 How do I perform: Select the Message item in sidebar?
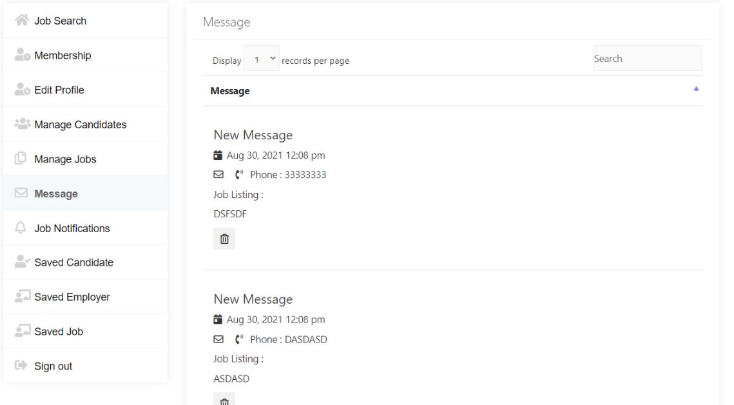click(56, 194)
